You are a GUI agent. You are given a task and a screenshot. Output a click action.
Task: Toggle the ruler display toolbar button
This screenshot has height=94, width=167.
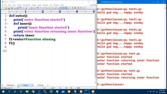(66, 8)
